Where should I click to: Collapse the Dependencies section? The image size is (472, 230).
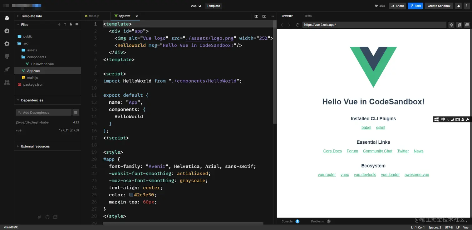(x=47, y=100)
